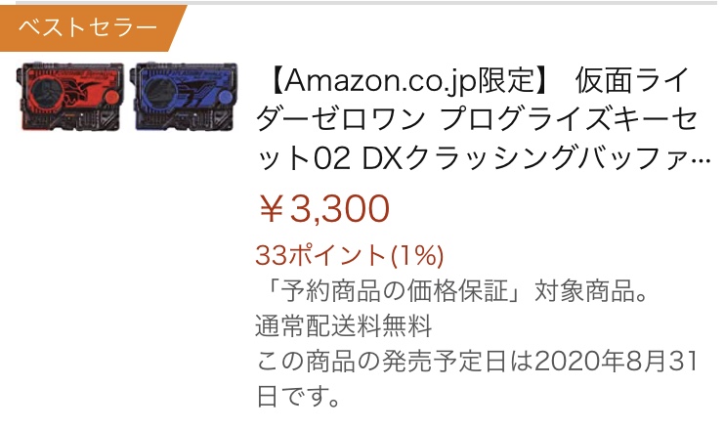
Task: Click 通常配送料無料 shipping text
Action: click(344, 325)
